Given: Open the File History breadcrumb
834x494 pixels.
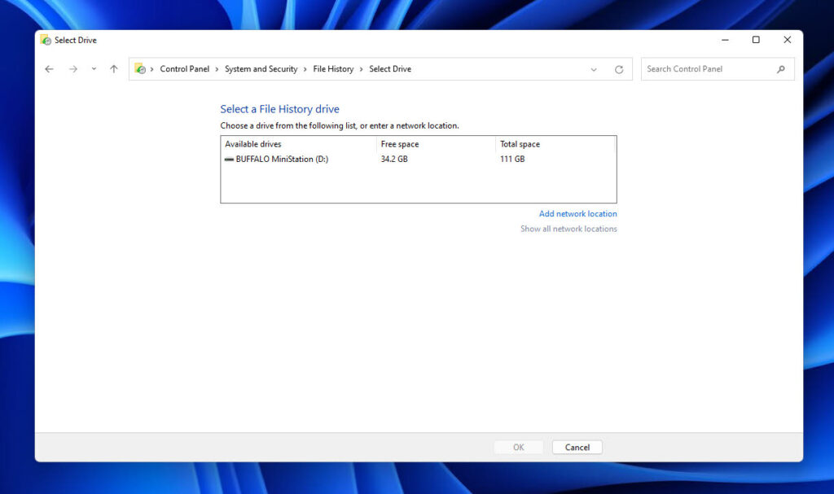Looking at the screenshot, I should (333, 69).
